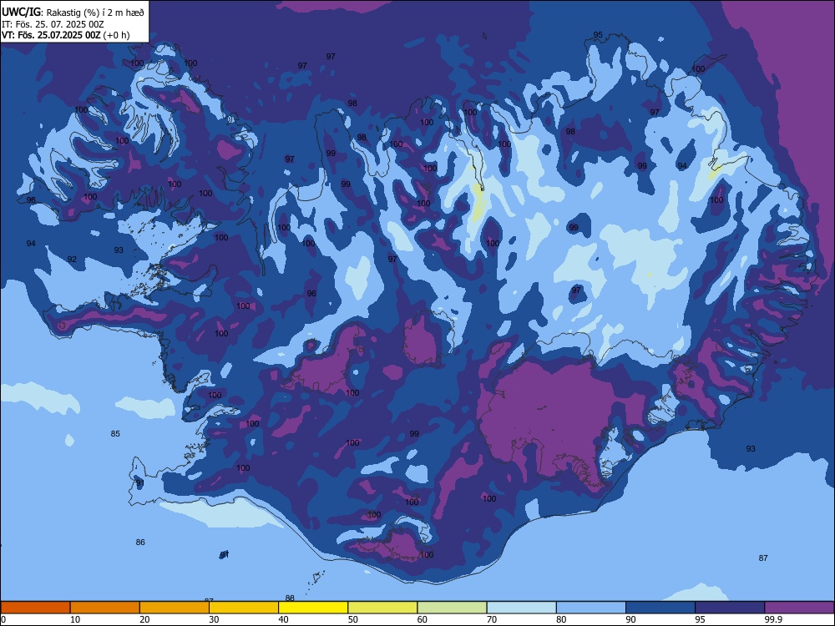
Task: Click the legend label 80
Action: [561, 619]
